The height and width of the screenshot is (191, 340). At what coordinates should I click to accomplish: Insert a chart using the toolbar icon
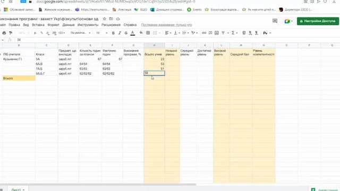[217, 33]
